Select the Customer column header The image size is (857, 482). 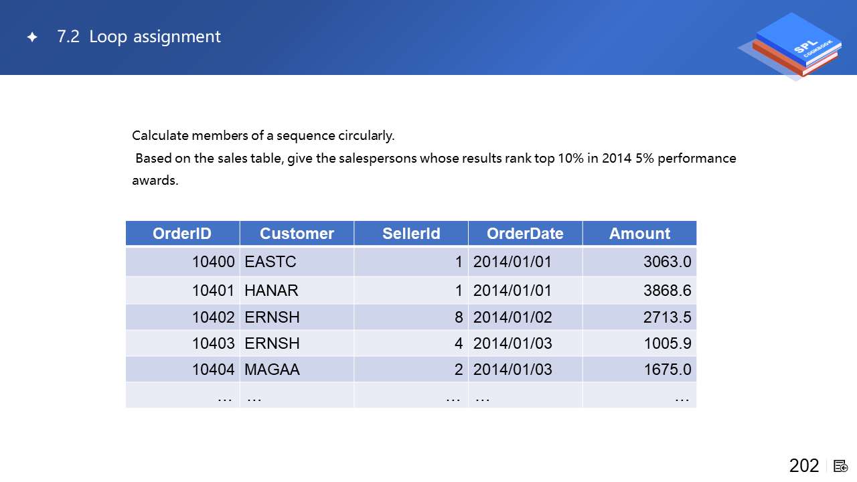pyautogui.click(x=297, y=233)
